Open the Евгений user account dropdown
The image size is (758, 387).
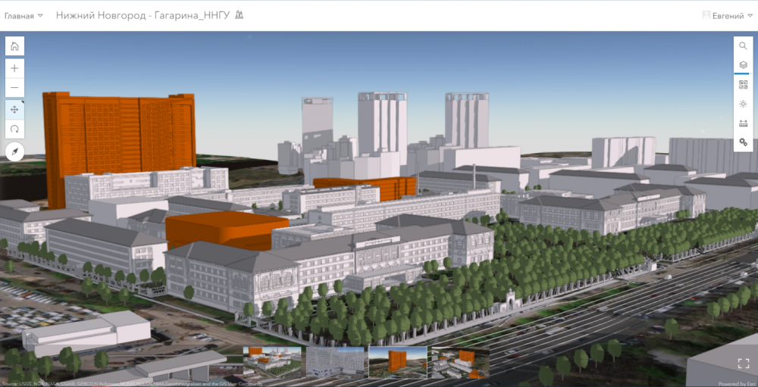[728, 15]
